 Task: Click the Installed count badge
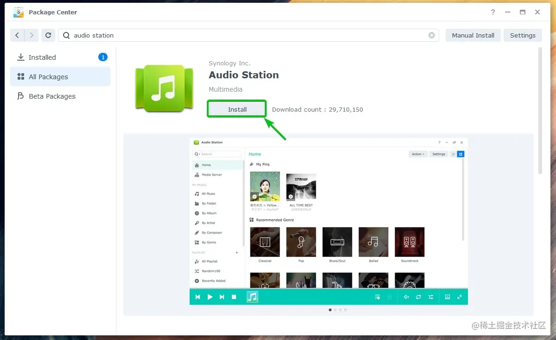tap(103, 57)
